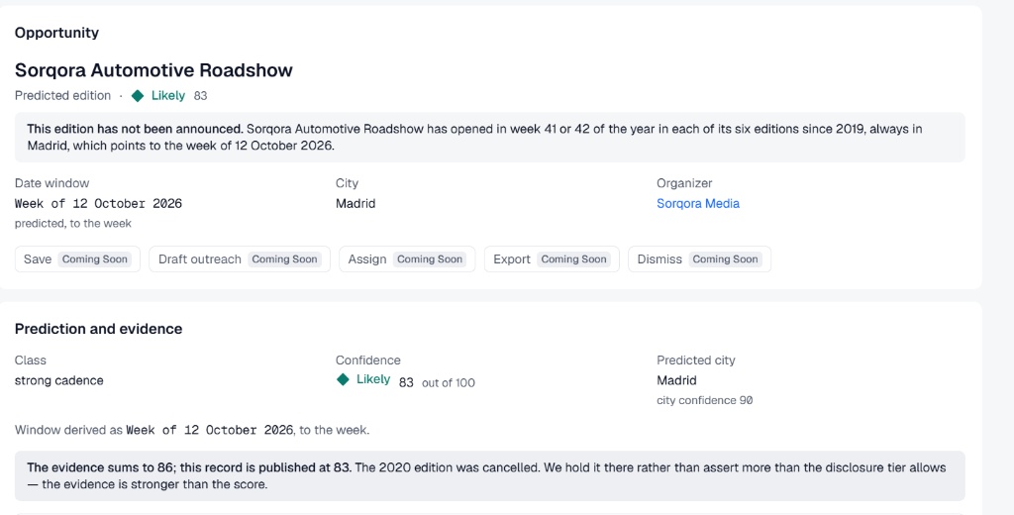Click the diamond icon under Confidence
The image size is (1014, 515).
[343, 379]
